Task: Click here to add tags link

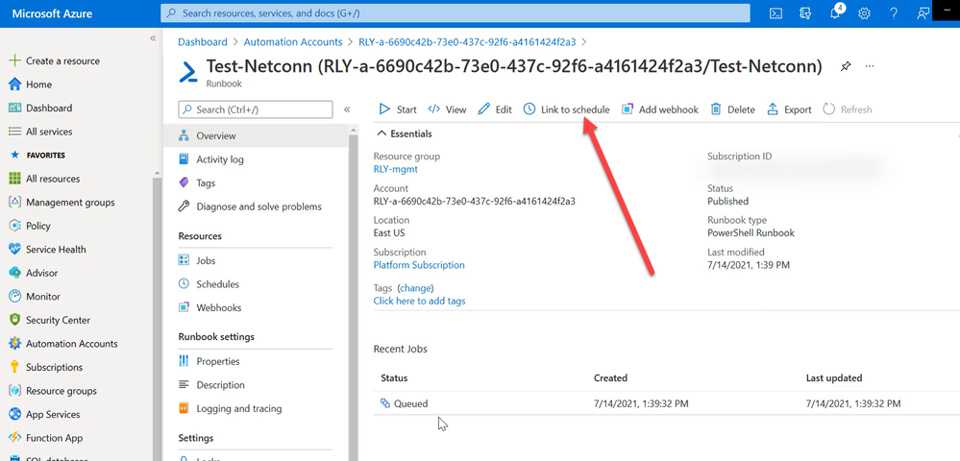Action: pyautogui.click(x=419, y=301)
